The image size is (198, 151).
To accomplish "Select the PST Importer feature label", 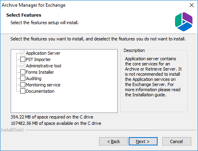I will click(x=38, y=59).
